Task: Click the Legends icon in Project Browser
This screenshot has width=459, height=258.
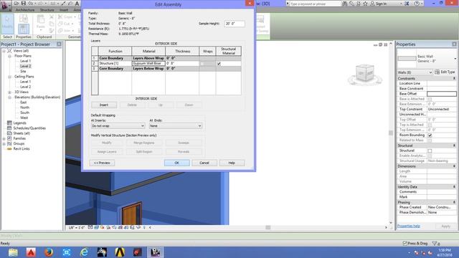Action: click(x=9, y=123)
